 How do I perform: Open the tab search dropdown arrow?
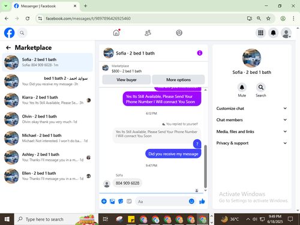click(6, 6)
